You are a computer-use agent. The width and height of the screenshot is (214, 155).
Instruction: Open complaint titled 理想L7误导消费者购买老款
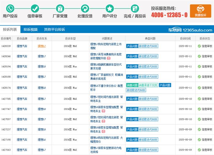tap(106, 56)
